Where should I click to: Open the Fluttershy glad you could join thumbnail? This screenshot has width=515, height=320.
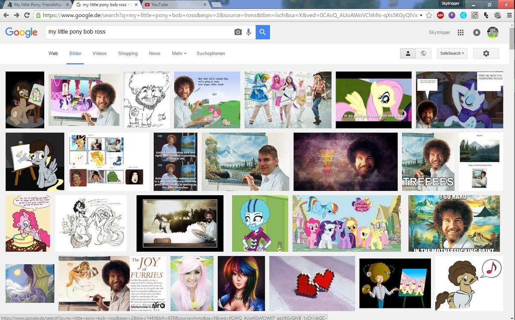374,100
